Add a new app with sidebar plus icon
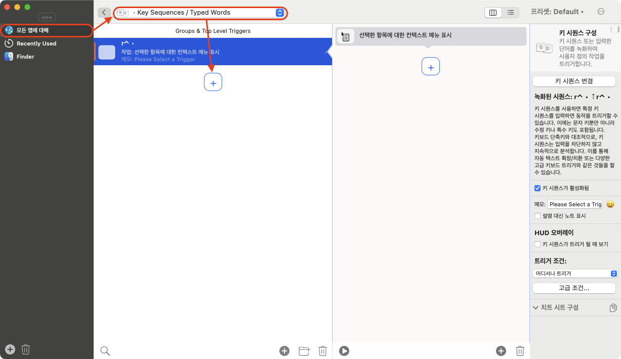The height and width of the screenshot is (359, 621). click(10, 349)
